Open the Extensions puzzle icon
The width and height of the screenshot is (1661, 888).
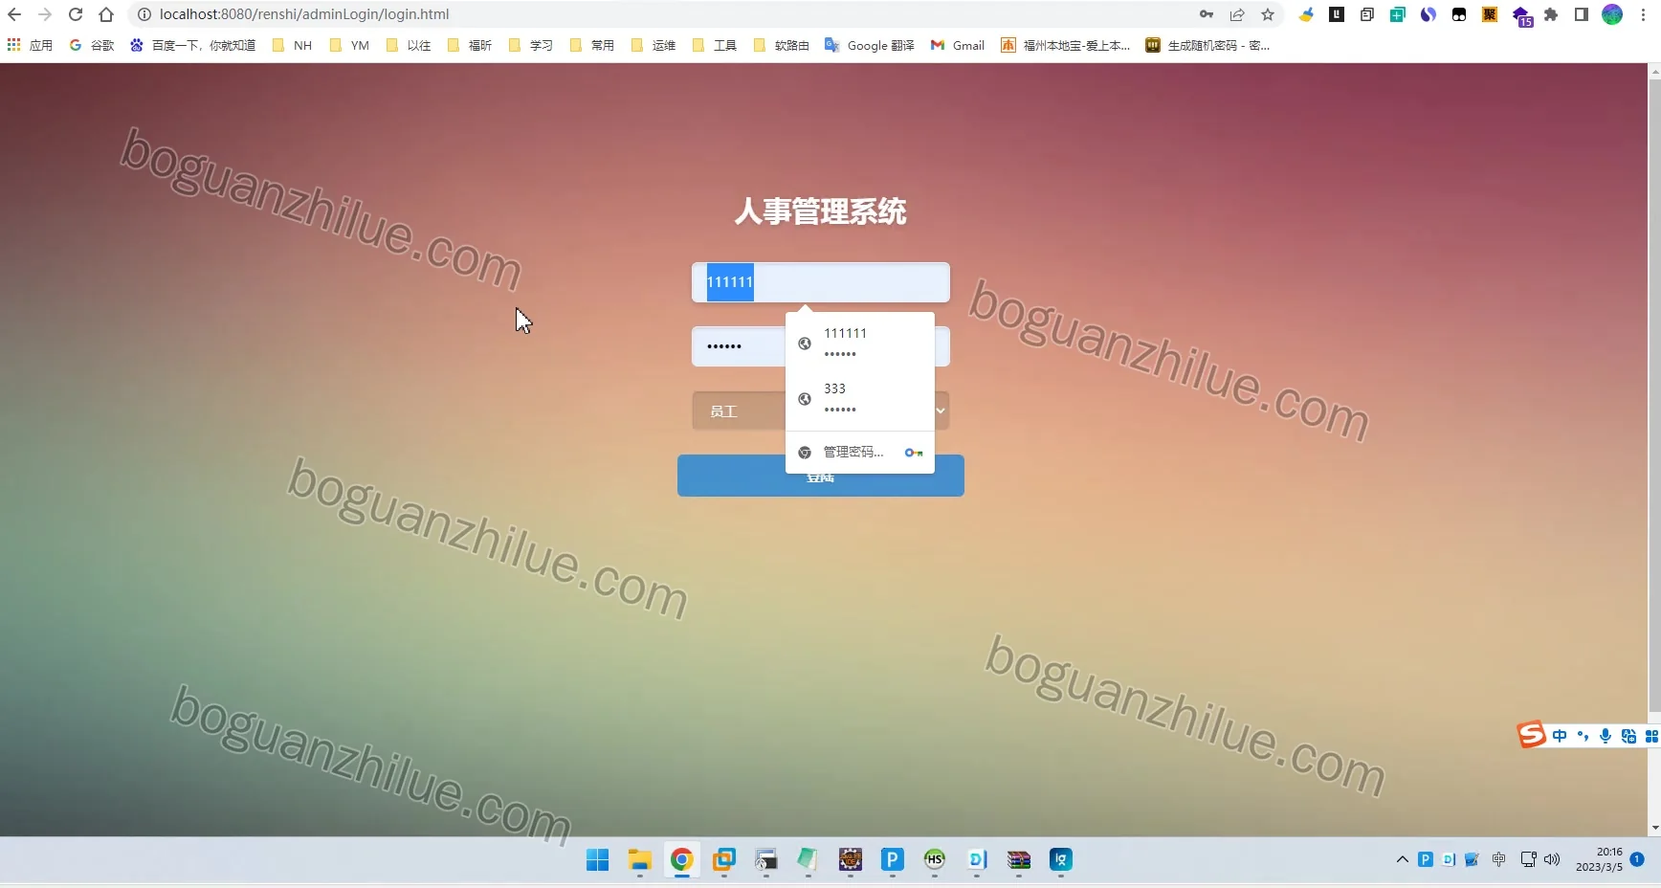pos(1551,14)
